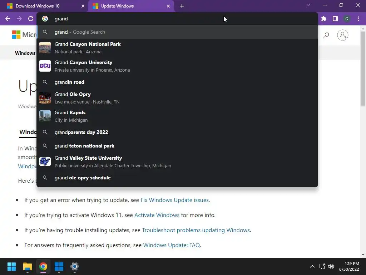
Task: Click the Chrome taskbar icon
Action: (43, 266)
